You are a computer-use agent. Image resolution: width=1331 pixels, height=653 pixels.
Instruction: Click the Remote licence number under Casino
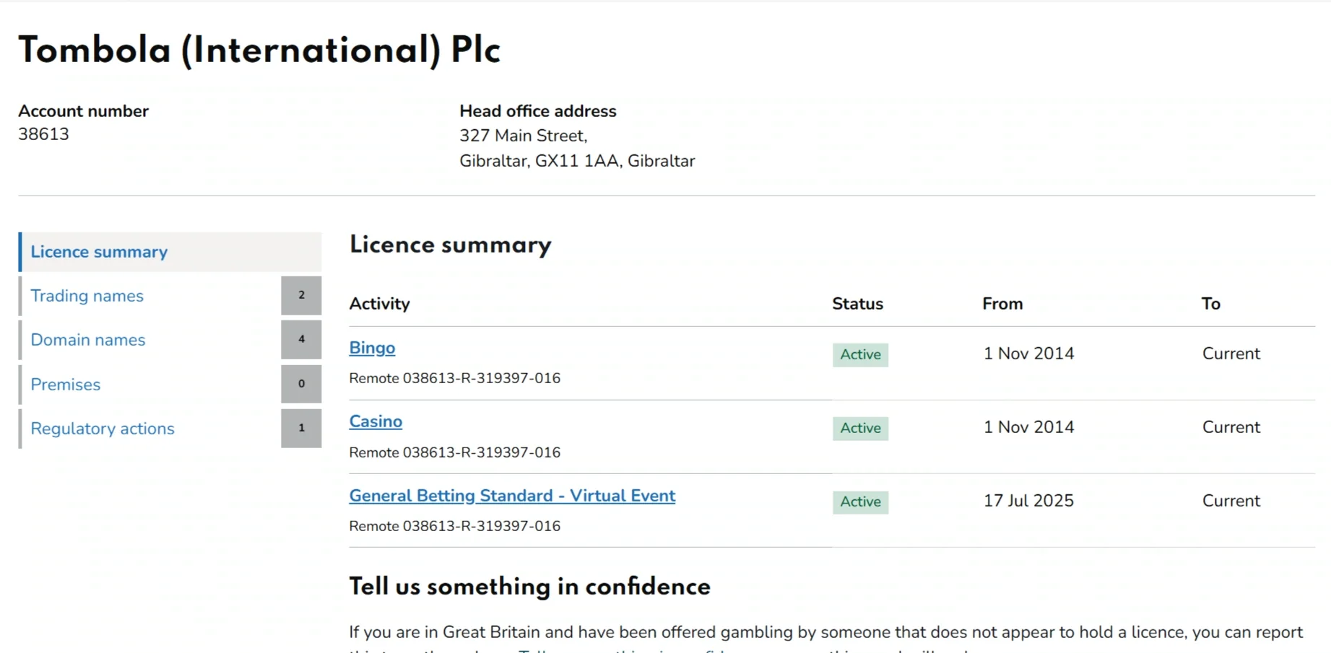[454, 452]
